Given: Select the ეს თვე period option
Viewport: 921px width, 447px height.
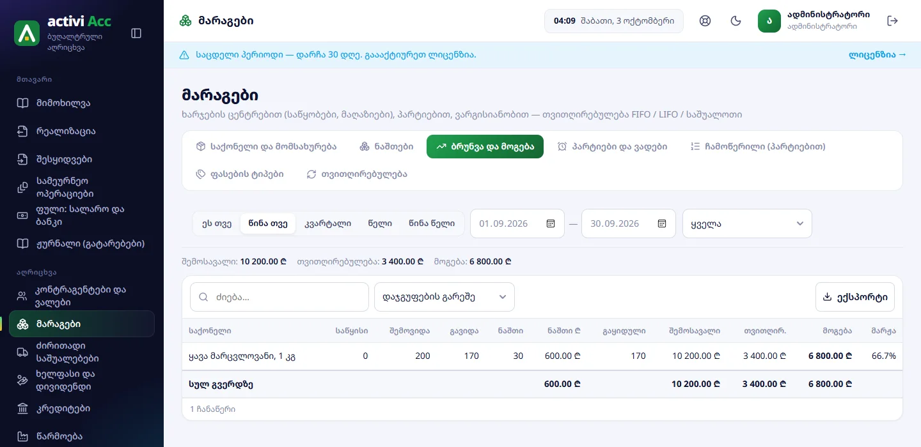Looking at the screenshot, I should point(217,223).
